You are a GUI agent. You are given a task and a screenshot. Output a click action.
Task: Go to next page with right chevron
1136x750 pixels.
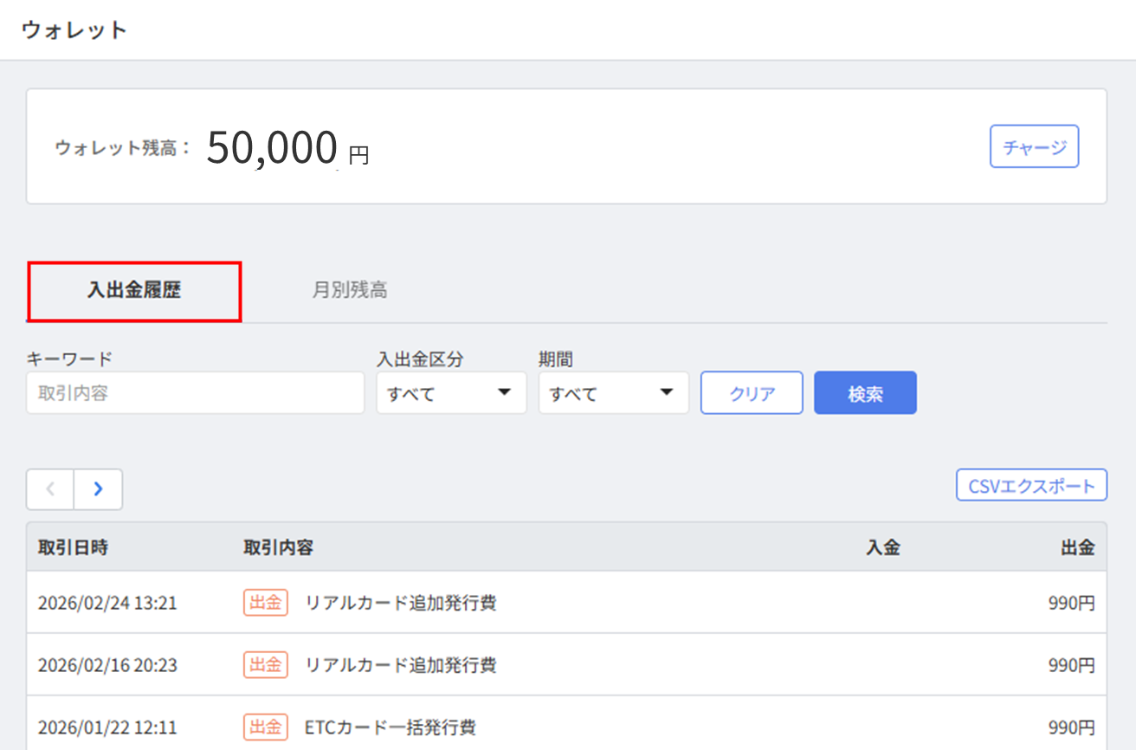98,489
